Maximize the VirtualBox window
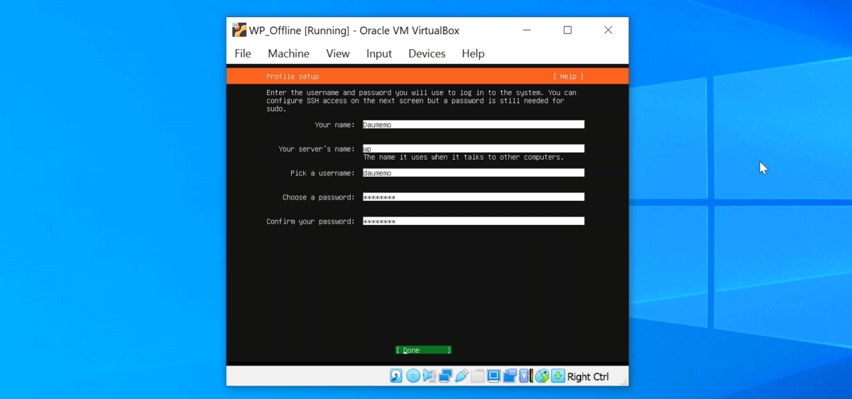 tap(567, 30)
